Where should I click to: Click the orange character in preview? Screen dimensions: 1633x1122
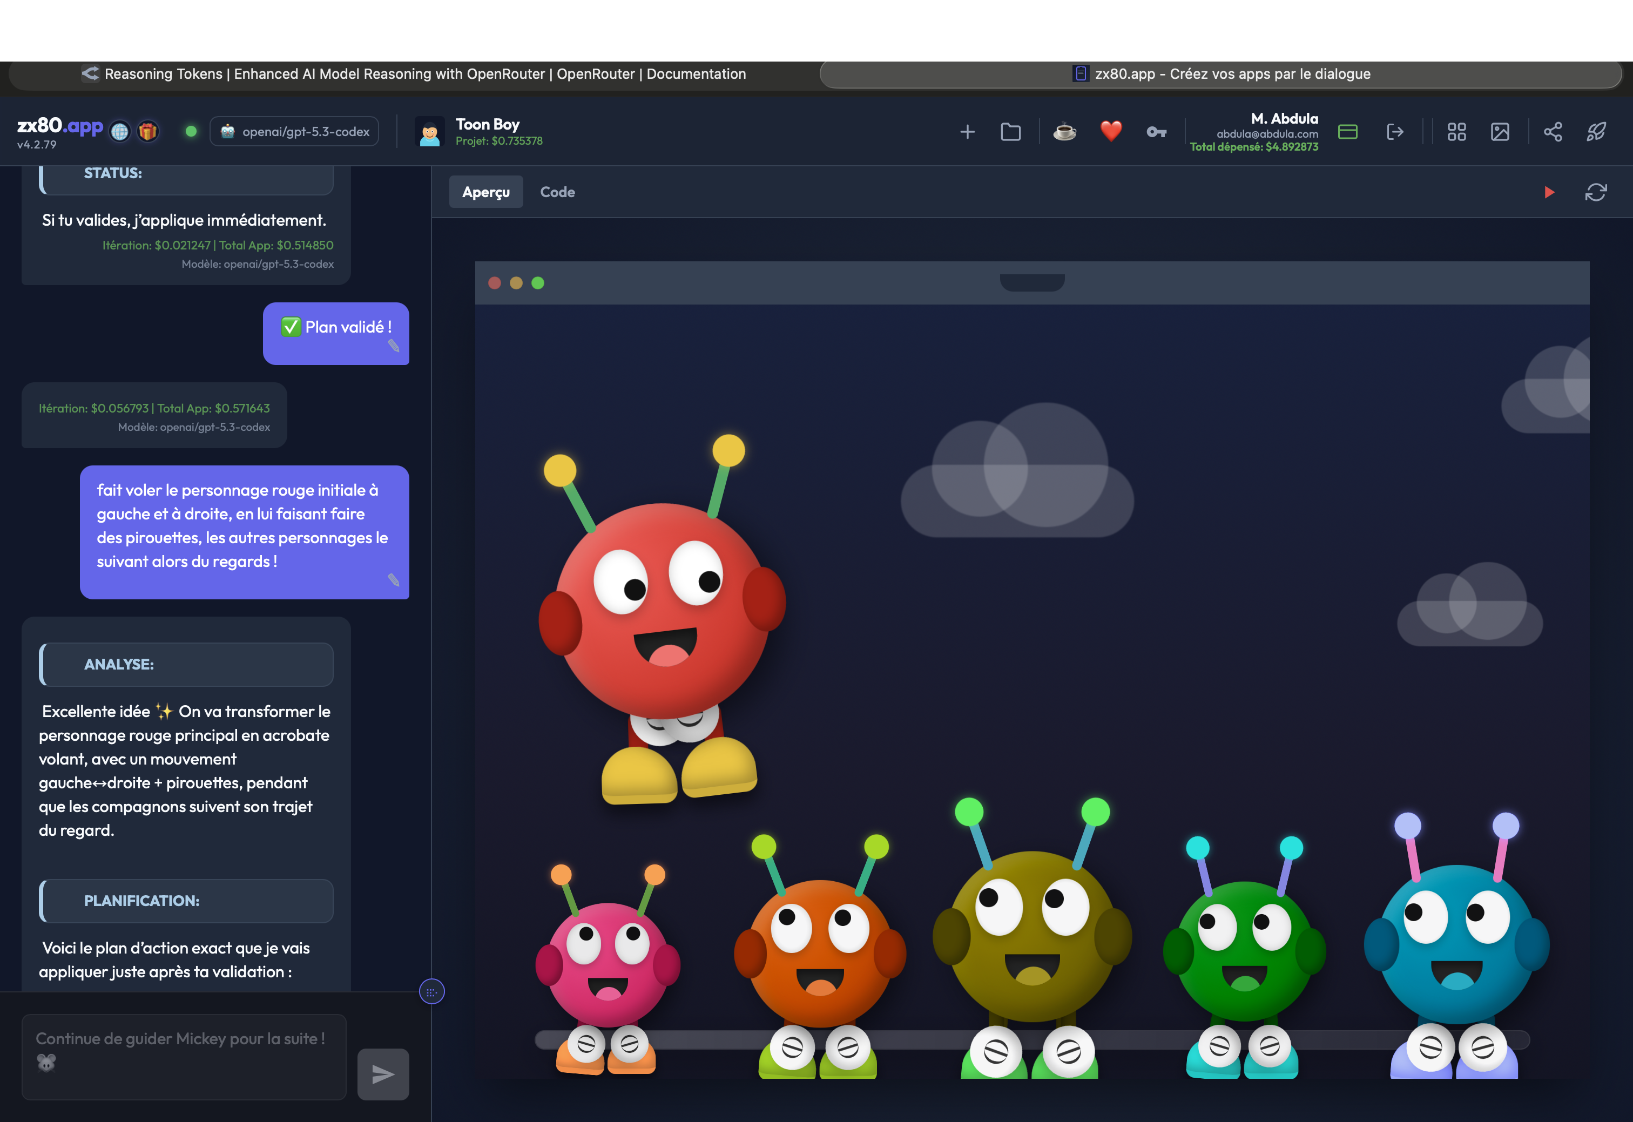click(820, 956)
